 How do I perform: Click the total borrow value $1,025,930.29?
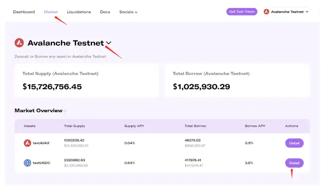pos(201,87)
